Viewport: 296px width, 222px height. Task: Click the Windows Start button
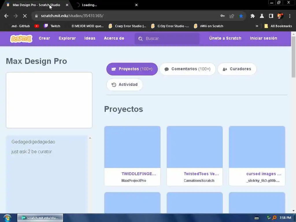(x=7, y=218)
